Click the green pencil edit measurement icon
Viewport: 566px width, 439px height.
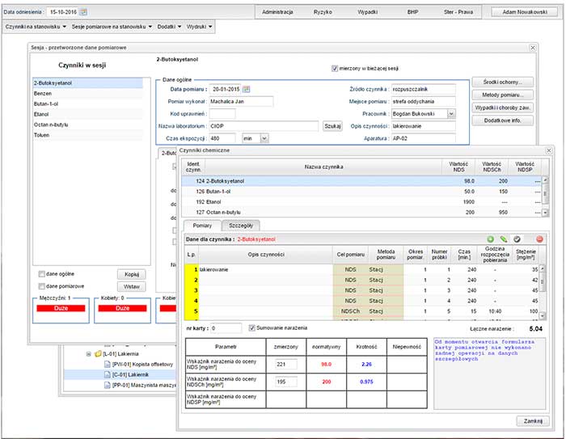click(503, 239)
